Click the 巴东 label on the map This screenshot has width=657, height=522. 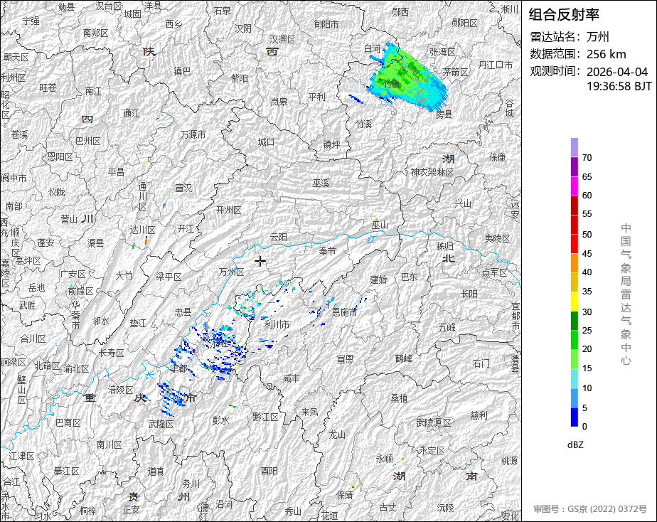point(410,277)
